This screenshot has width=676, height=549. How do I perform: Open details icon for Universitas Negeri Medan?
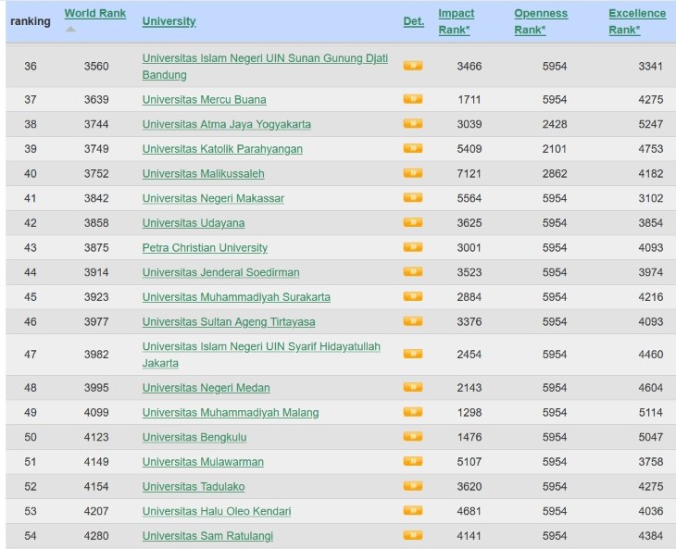tap(413, 387)
